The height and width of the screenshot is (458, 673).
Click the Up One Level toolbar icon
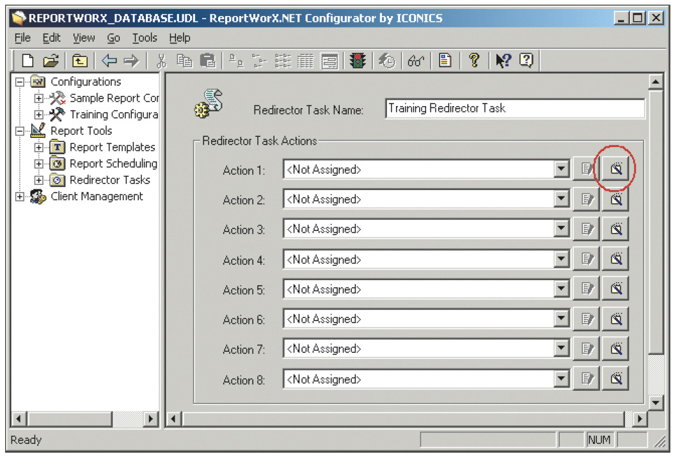pos(79,61)
